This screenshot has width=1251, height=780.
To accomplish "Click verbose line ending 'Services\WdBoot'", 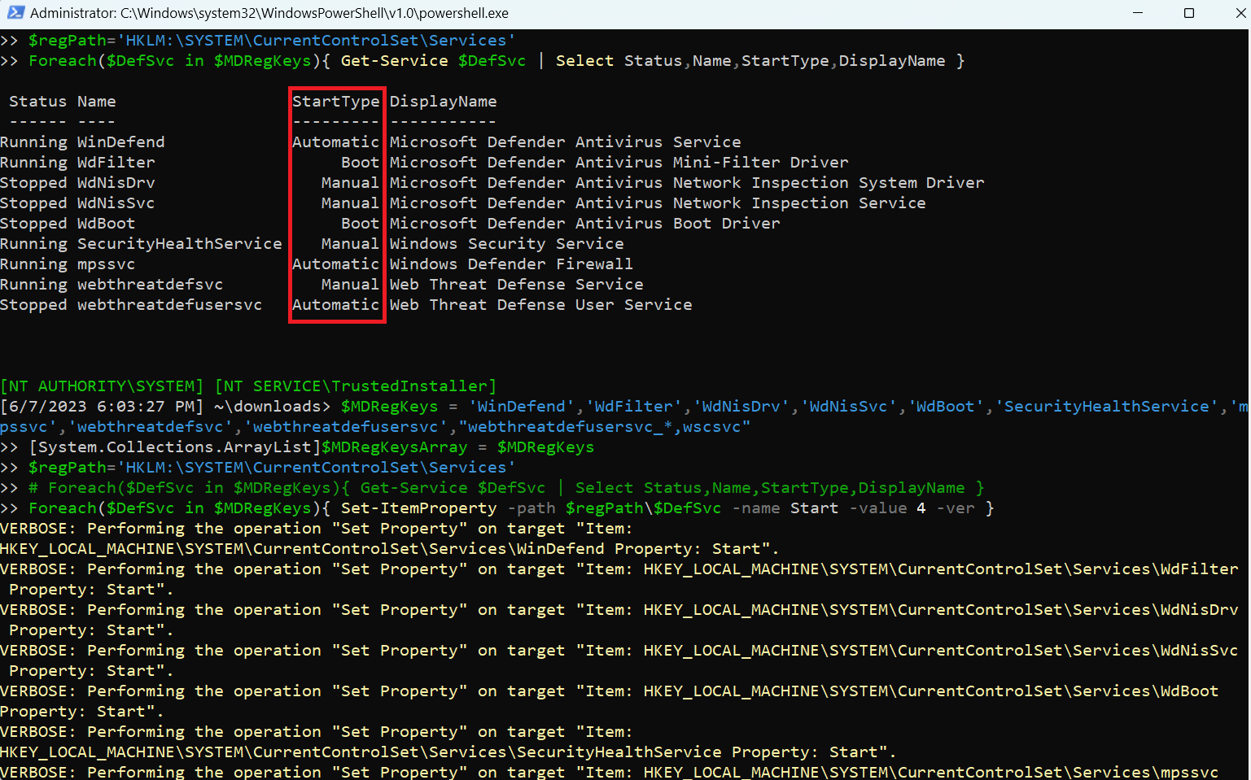I will pos(610,691).
